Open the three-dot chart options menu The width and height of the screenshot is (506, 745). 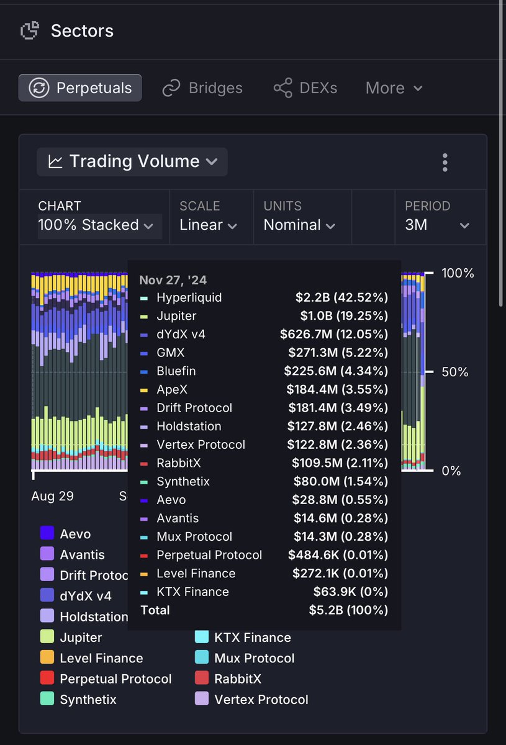pyautogui.click(x=445, y=162)
